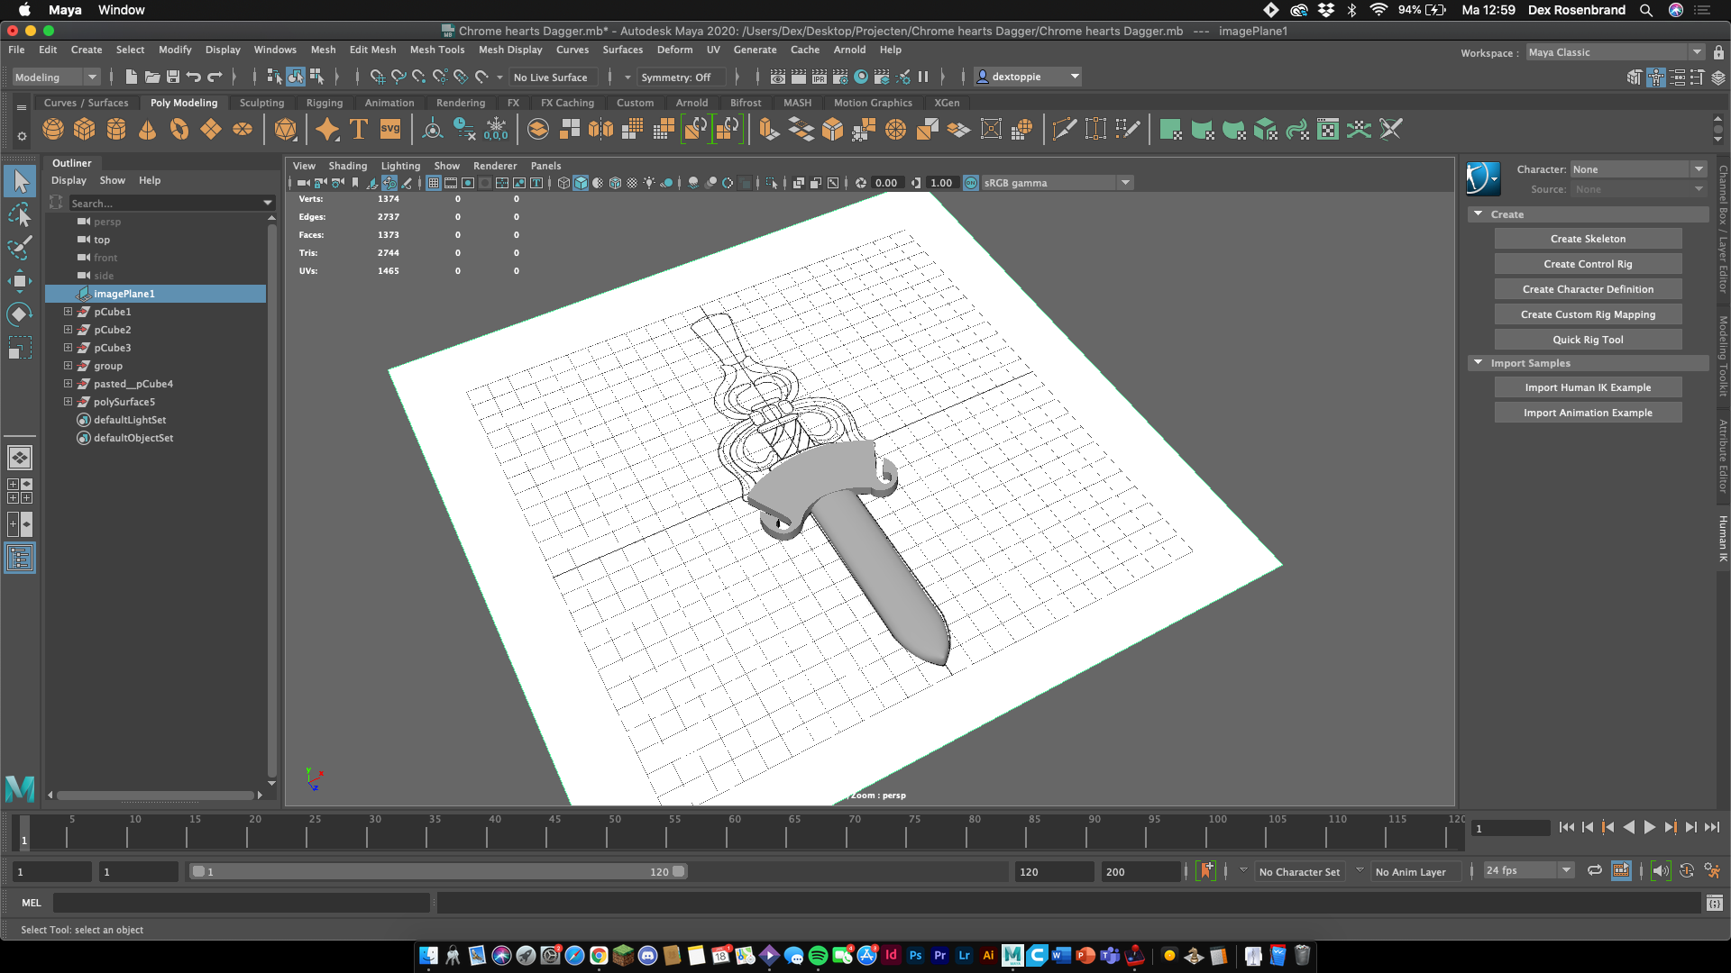Select the Lasso tool in the toolbox
Image resolution: width=1731 pixels, height=973 pixels.
pyautogui.click(x=19, y=214)
